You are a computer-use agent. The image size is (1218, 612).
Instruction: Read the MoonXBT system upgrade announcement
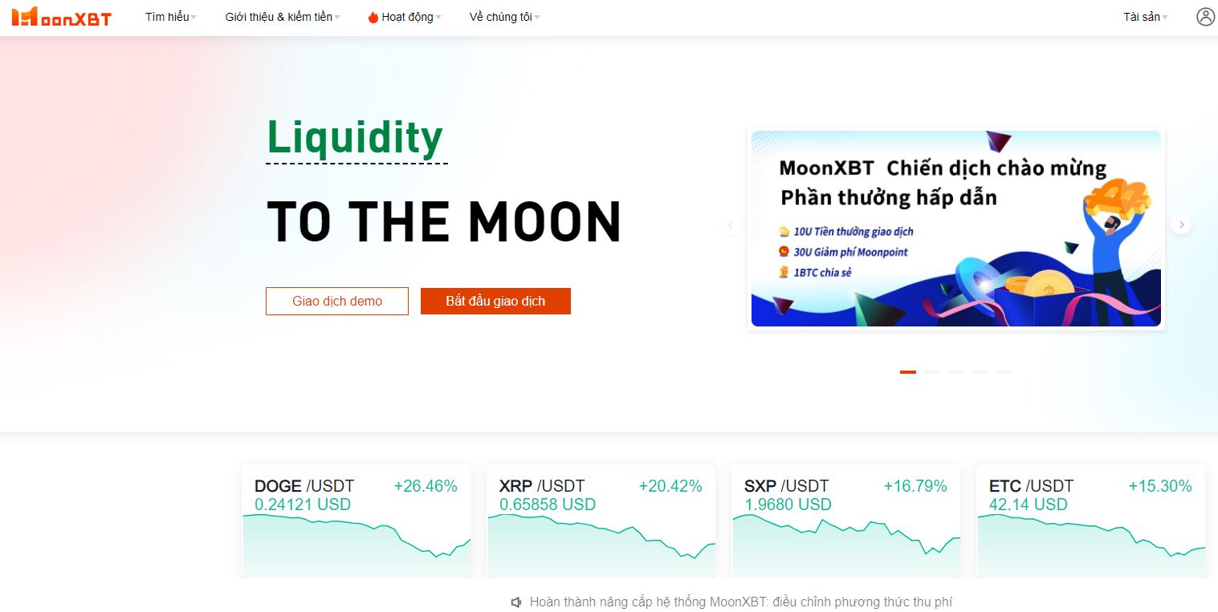click(x=740, y=602)
